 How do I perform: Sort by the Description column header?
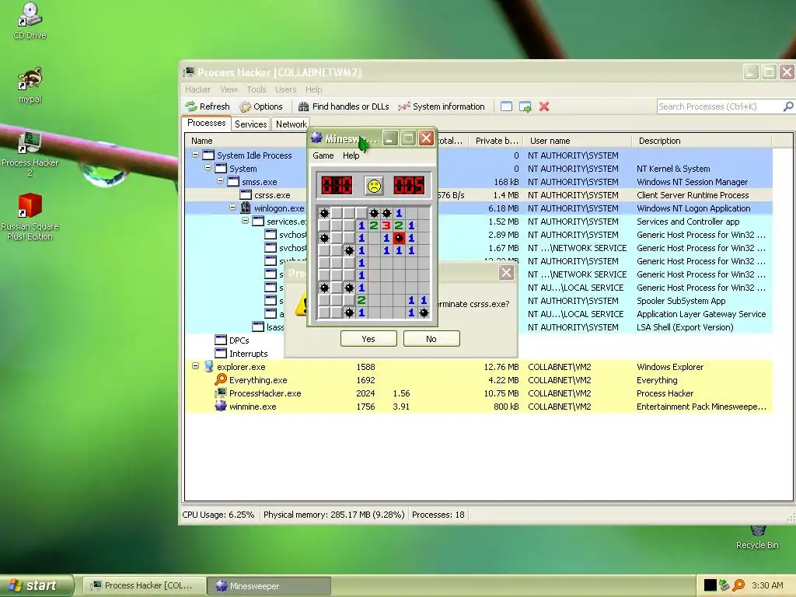[702, 141]
